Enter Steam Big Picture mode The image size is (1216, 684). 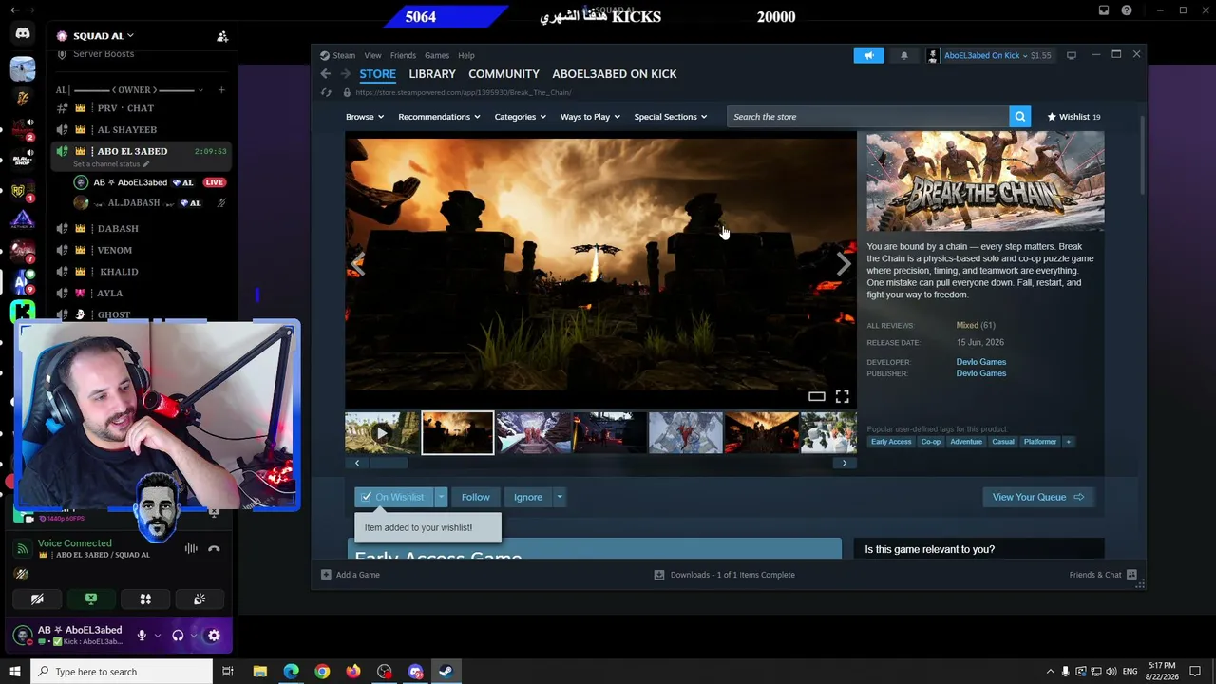pos(1072,55)
